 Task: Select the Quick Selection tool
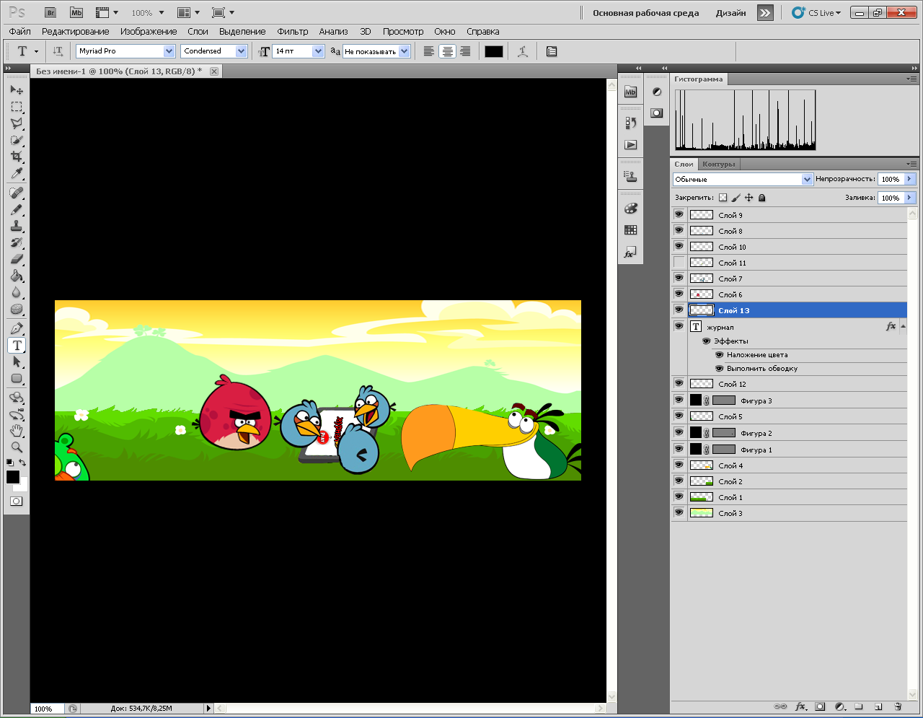click(17, 140)
